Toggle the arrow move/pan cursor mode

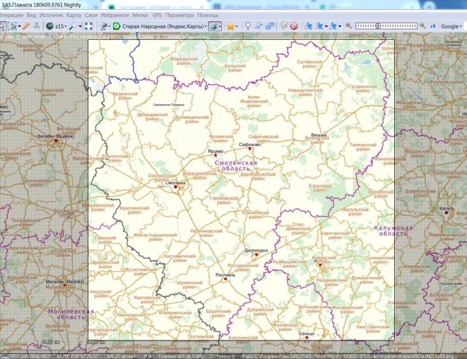click(x=2, y=26)
